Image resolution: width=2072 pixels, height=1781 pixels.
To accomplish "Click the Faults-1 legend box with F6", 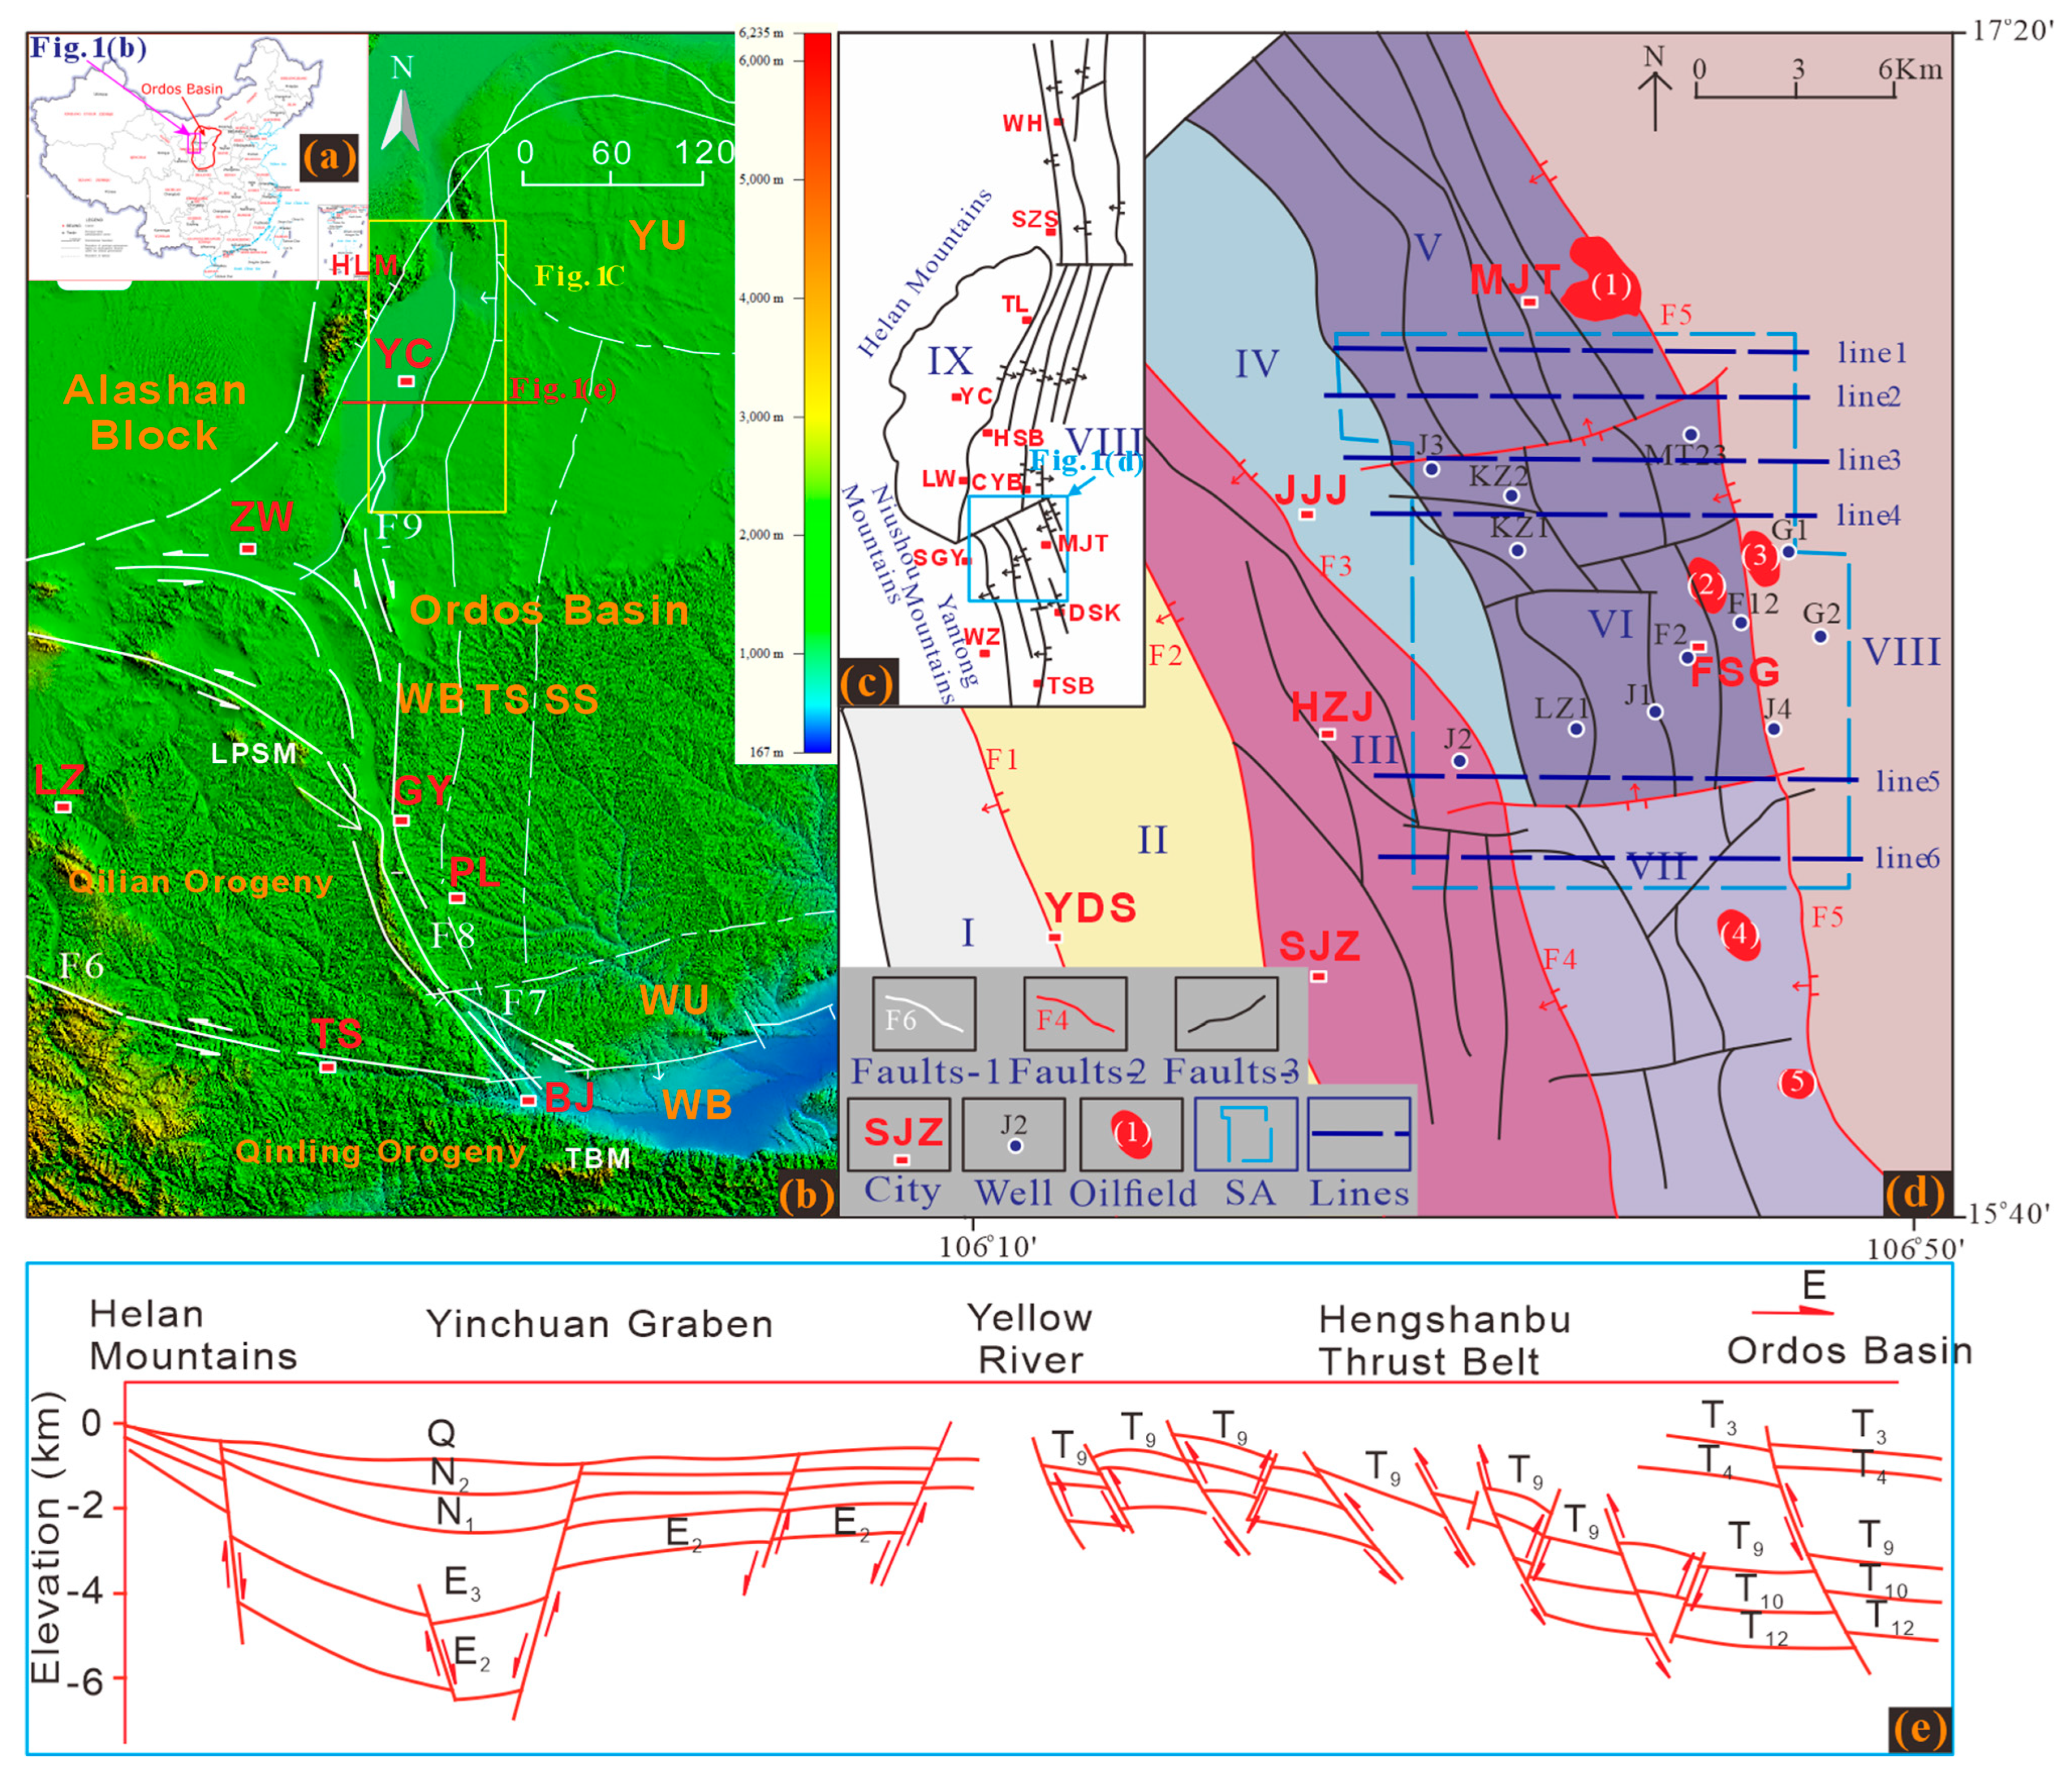I will click(x=924, y=1013).
